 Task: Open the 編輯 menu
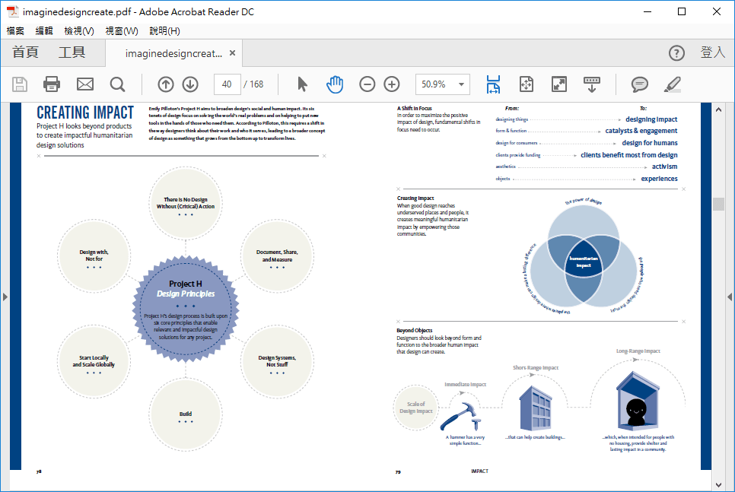point(44,31)
